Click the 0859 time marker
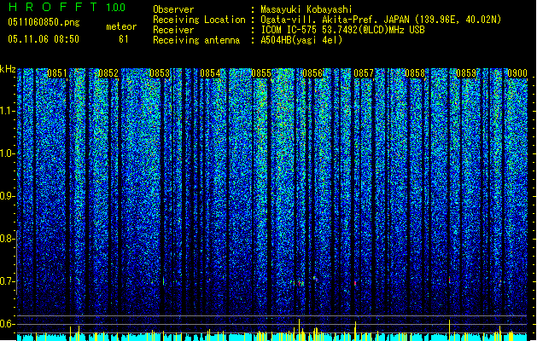This screenshot has height=341, width=537. 466,73
